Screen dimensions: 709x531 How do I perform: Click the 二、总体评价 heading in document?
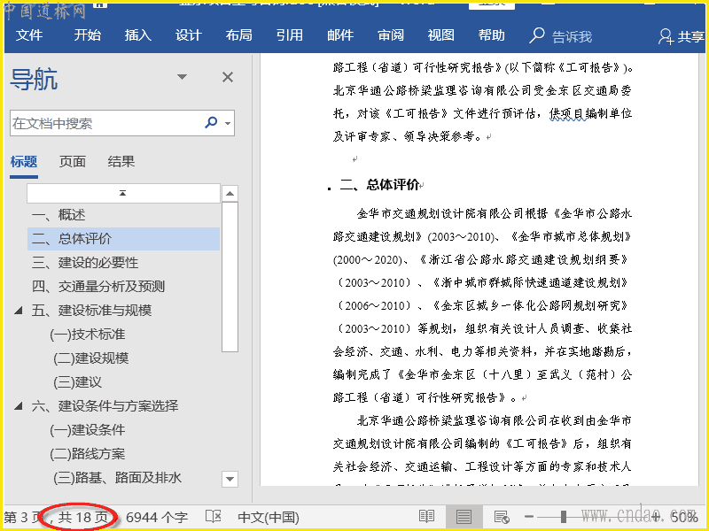pos(379,185)
